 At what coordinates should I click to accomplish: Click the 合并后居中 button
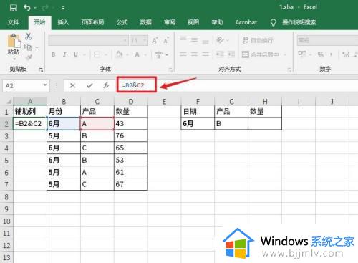[260, 54]
